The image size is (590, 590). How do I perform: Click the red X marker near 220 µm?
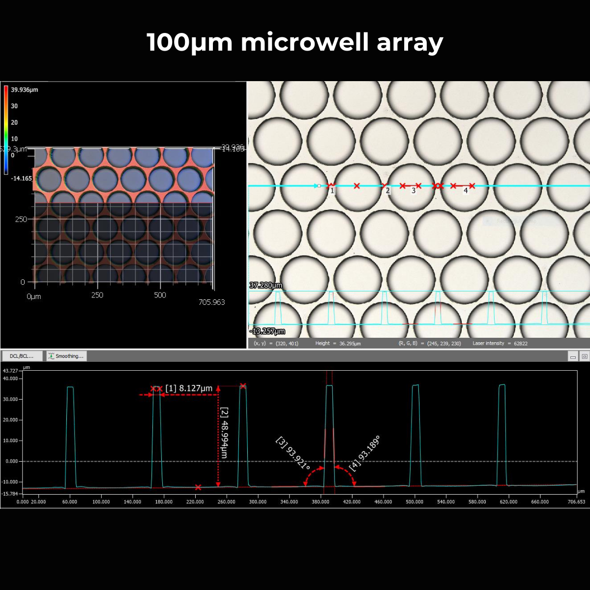pyautogui.click(x=198, y=487)
